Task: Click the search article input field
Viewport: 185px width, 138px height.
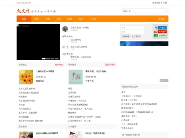Action: coord(143,11)
